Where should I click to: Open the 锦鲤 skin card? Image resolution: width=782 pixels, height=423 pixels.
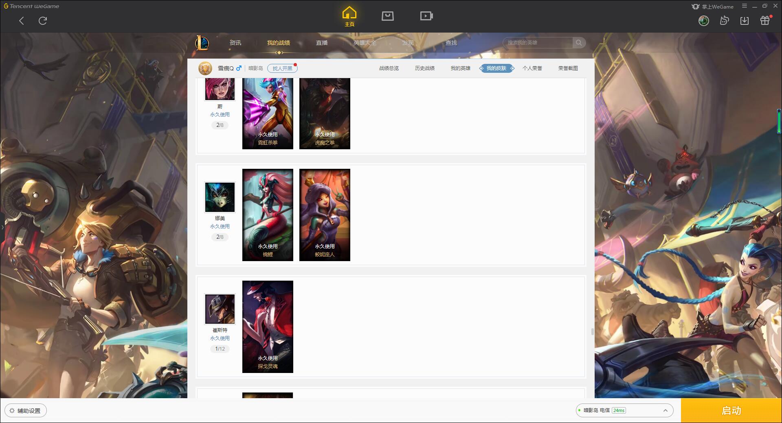point(268,215)
